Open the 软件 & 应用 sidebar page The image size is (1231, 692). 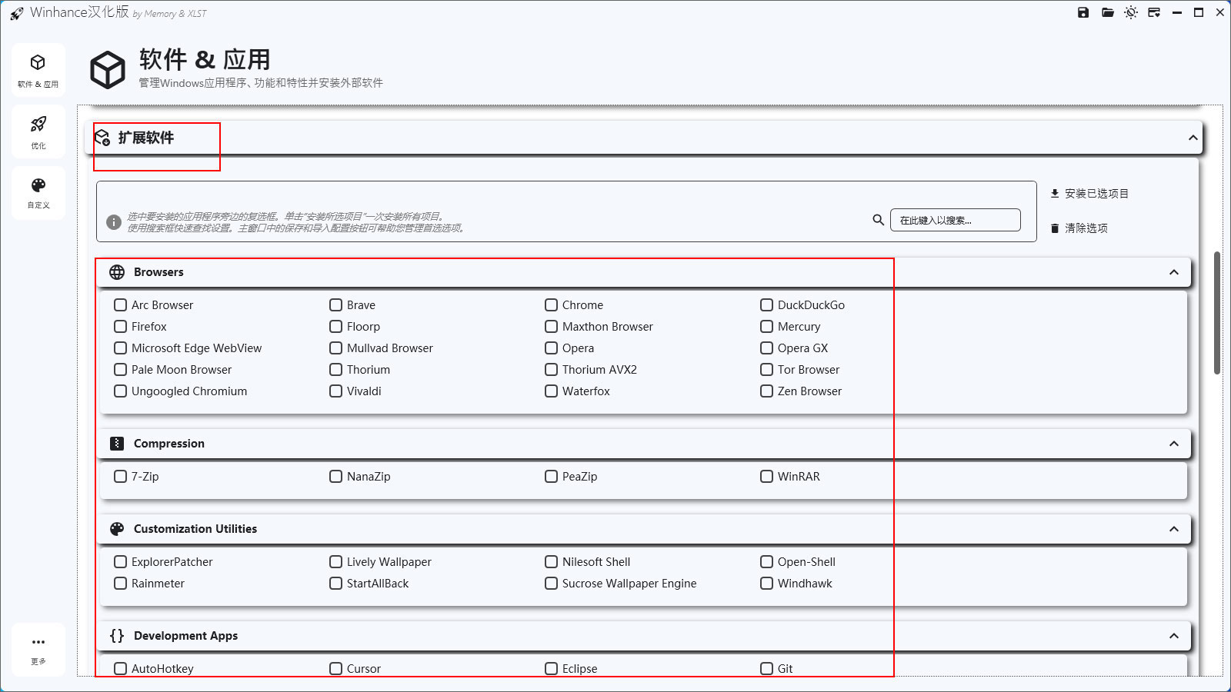point(38,69)
